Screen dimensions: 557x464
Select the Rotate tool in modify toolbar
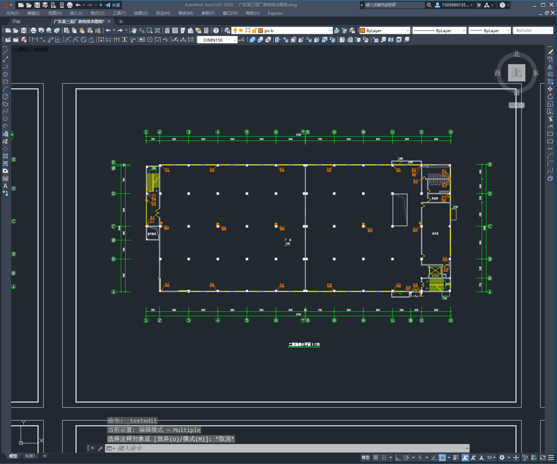click(x=550, y=96)
